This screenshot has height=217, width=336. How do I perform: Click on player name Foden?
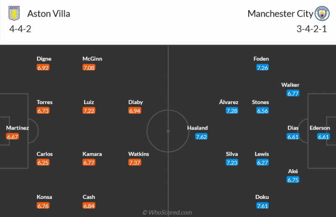[x=261, y=59]
